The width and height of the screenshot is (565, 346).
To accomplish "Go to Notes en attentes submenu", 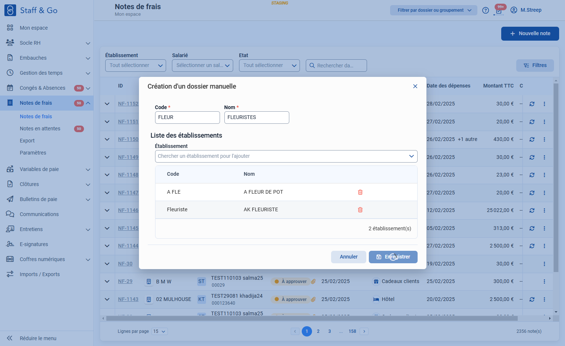I will pyautogui.click(x=40, y=129).
